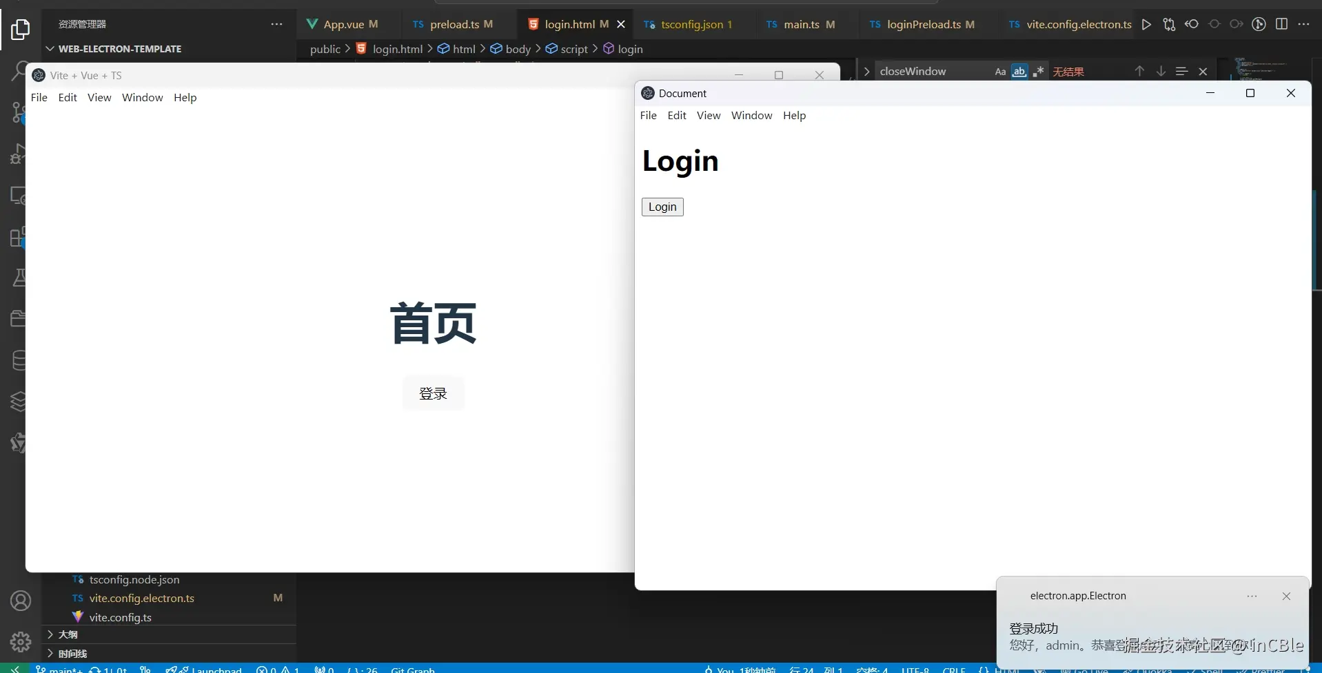Enable regex search in the find widget

click(1039, 71)
